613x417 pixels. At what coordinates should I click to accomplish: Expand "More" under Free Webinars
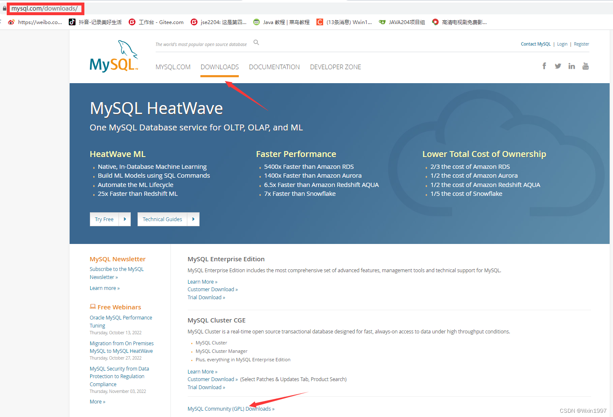pyautogui.click(x=97, y=401)
